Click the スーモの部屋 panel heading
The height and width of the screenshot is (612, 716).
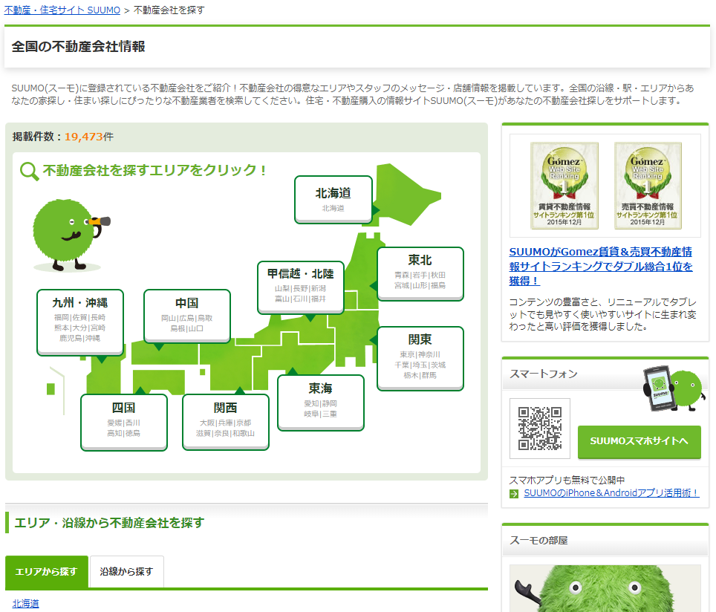pyautogui.click(x=538, y=540)
